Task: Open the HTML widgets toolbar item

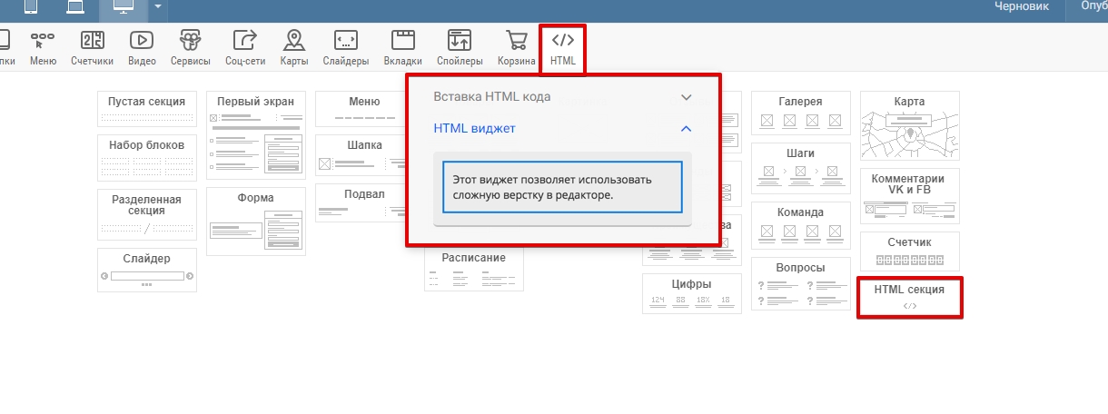Action: [x=562, y=48]
